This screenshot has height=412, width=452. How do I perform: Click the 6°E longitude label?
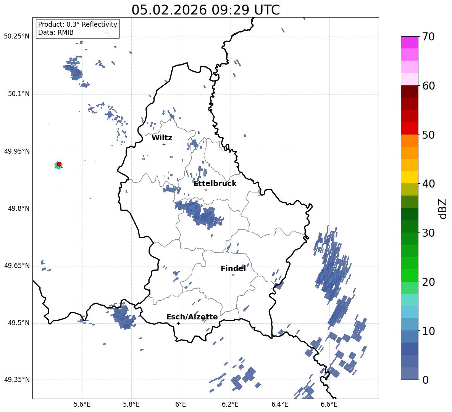[181, 404]
